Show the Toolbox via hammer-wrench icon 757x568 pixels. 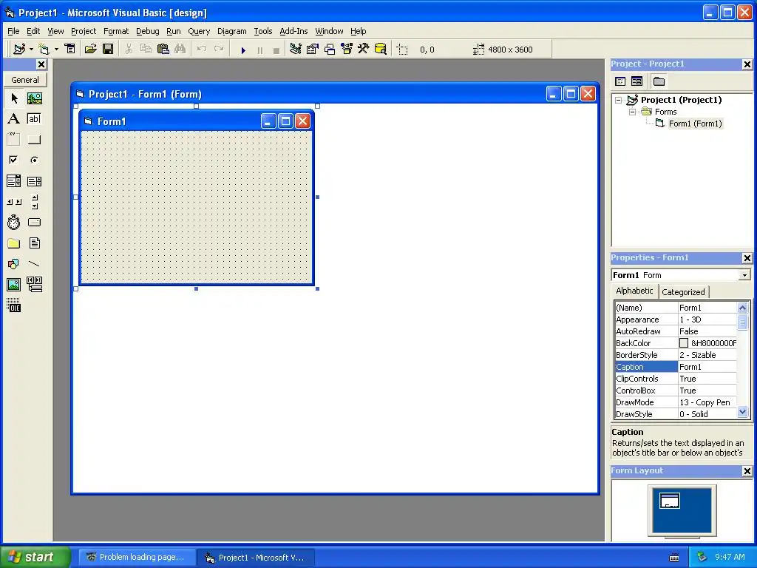pos(364,50)
